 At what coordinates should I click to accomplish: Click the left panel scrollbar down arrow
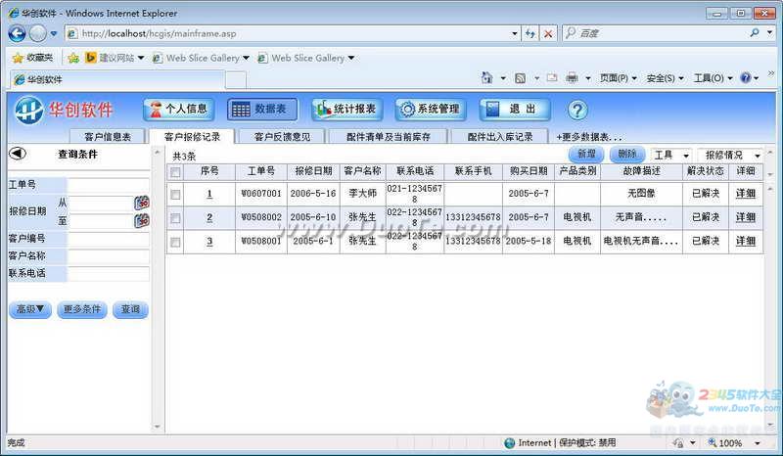pyautogui.click(x=158, y=427)
